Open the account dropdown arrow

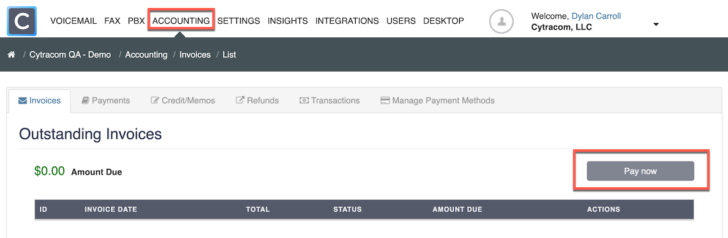pyautogui.click(x=656, y=24)
